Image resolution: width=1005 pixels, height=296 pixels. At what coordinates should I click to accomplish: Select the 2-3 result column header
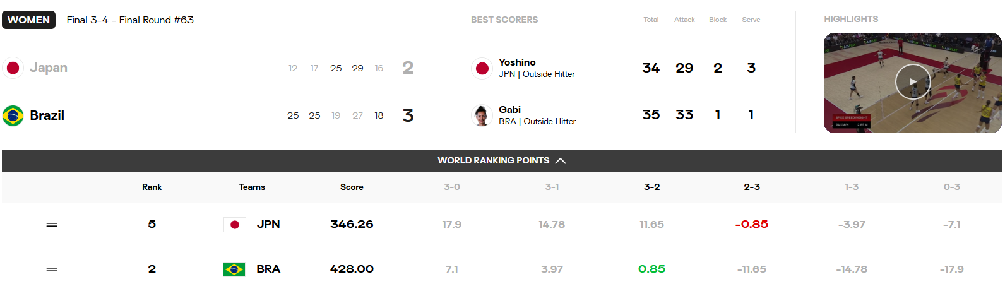[751, 187]
